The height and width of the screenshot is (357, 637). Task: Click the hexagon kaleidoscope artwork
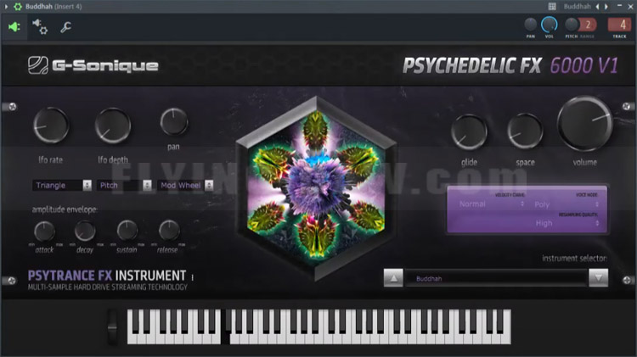316,187
